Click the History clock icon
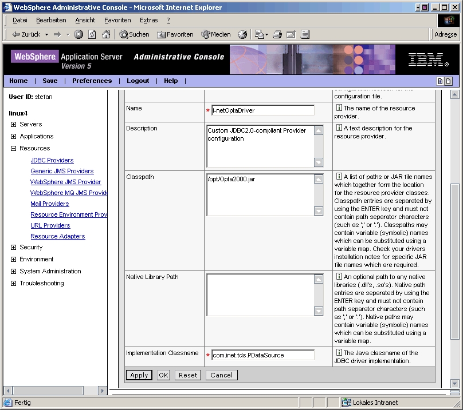This screenshot has height=410, width=463. click(x=242, y=34)
